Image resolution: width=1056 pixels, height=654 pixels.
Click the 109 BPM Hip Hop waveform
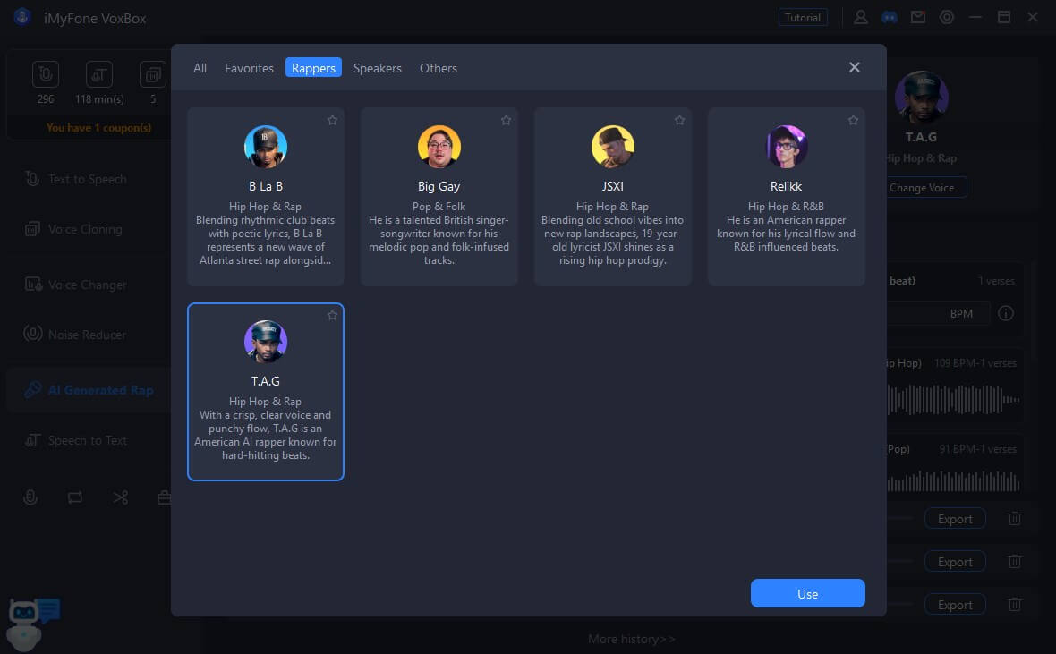pyautogui.click(x=952, y=399)
